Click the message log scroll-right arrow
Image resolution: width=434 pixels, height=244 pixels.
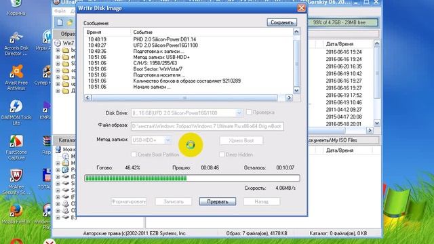[x=289, y=98]
